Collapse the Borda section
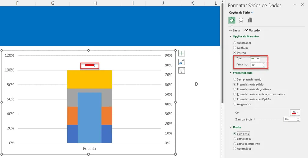Screen dimensions: 308x158 (x=231, y=127)
